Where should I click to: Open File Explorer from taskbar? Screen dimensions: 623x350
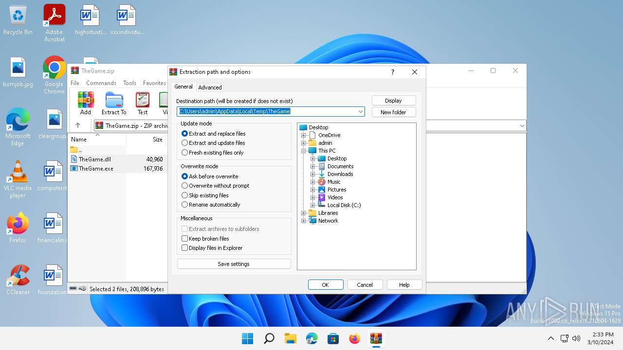pyautogui.click(x=291, y=338)
